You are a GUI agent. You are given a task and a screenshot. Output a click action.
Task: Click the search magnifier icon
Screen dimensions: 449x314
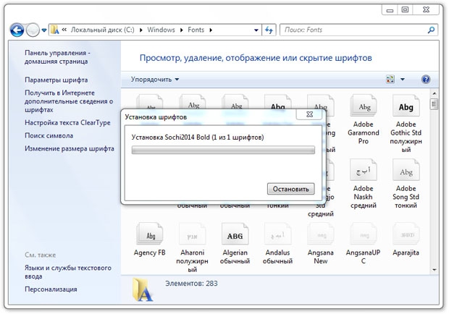click(431, 30)
